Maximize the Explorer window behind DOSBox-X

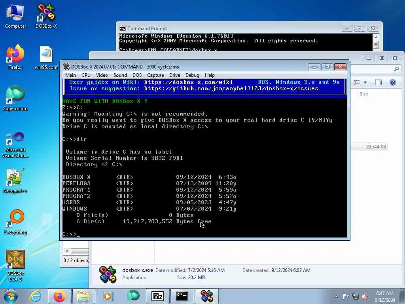point(382,58)
